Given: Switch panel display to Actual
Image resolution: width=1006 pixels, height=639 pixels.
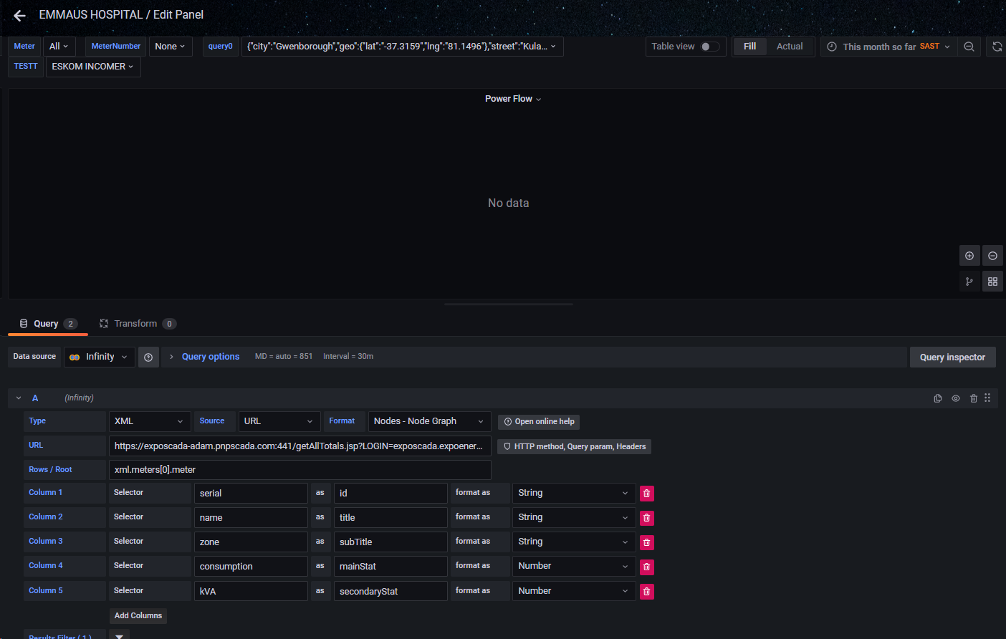Looking at the screenshot, I should coord(789,46).
